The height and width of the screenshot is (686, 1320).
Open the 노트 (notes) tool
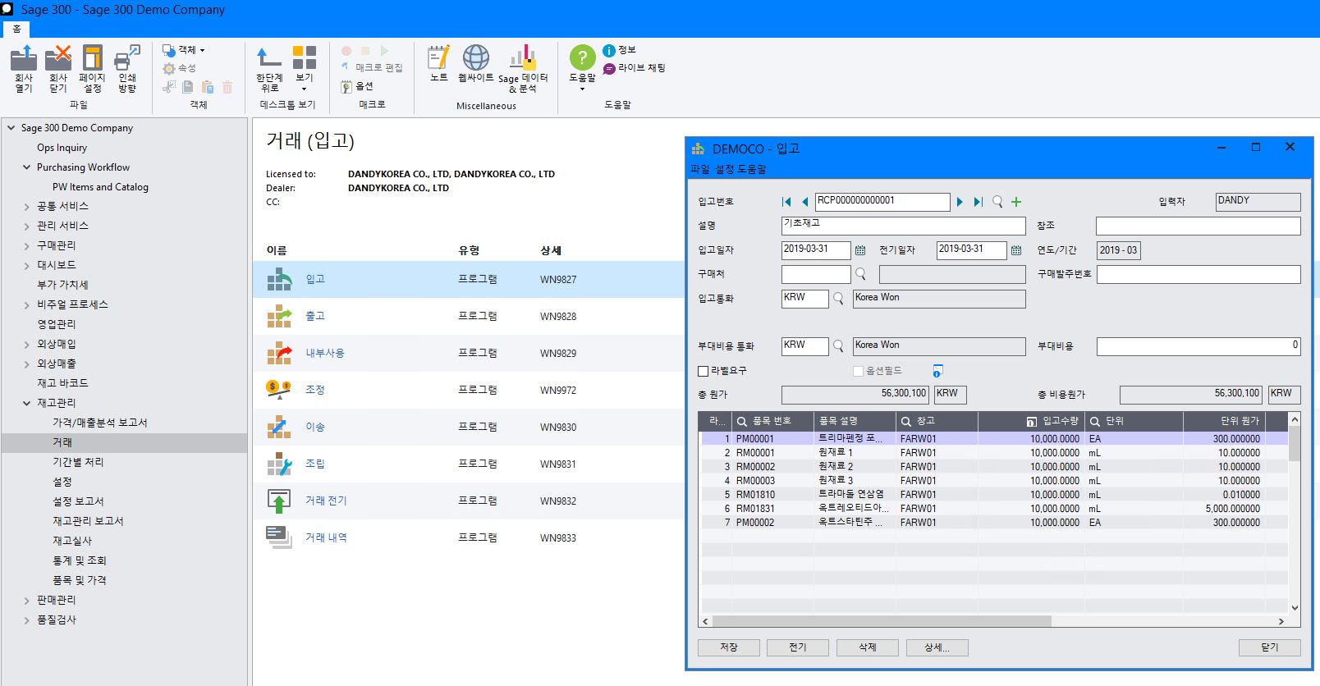(439, 58)
